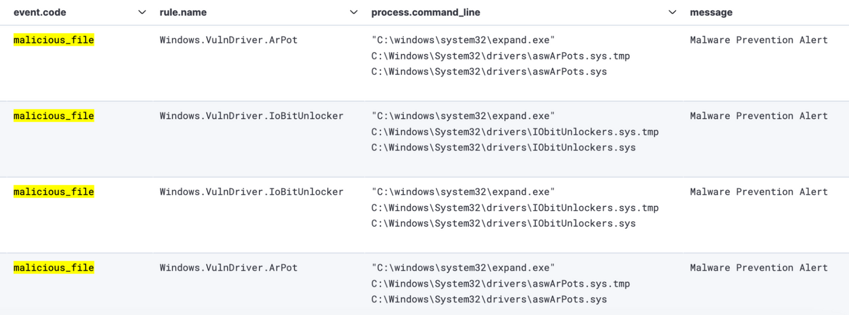Select malicious_file value in the second row
The height and width of the screenshot is (315, 849).
pos(54,116)
